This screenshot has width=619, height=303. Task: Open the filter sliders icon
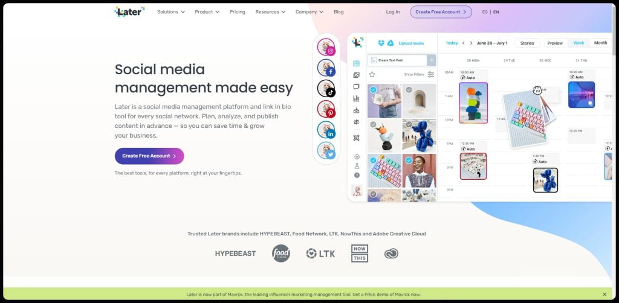coord(430,74)
